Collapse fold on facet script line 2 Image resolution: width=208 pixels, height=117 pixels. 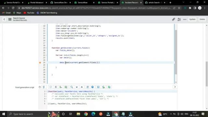(x=46, y=94)
